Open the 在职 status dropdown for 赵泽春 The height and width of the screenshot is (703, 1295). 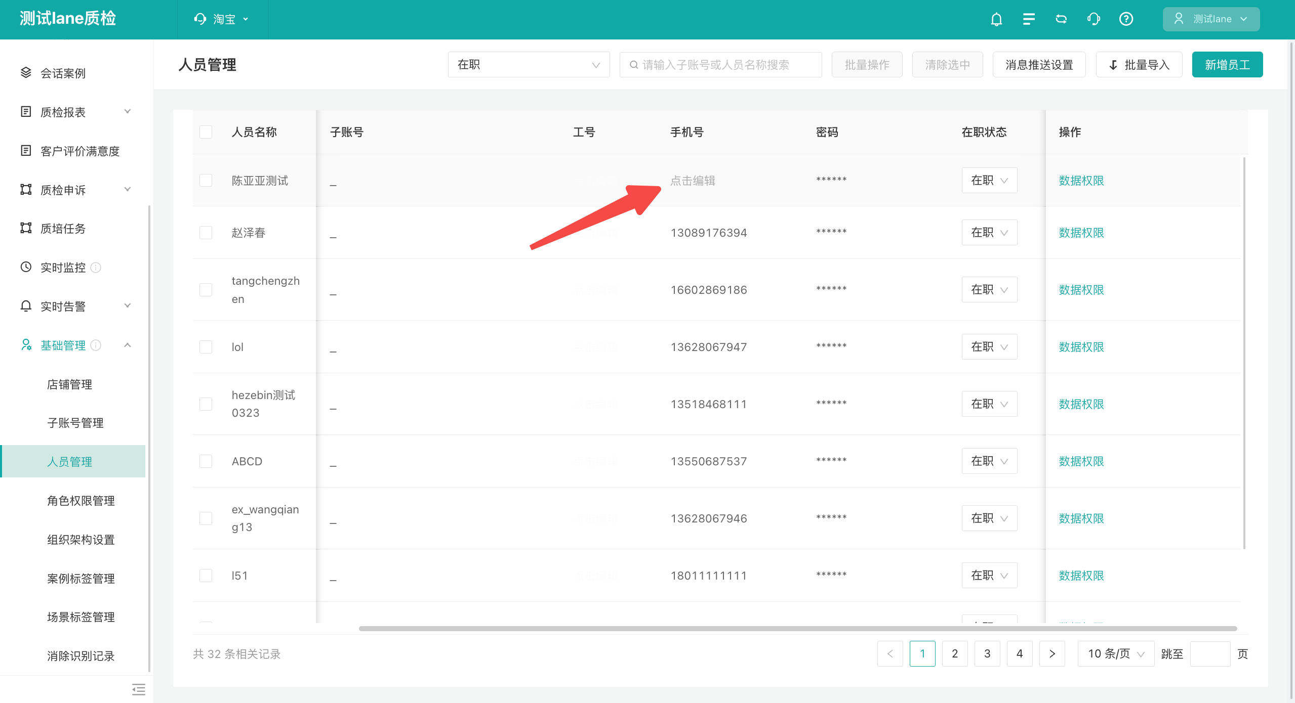click(x=989, y=232)
